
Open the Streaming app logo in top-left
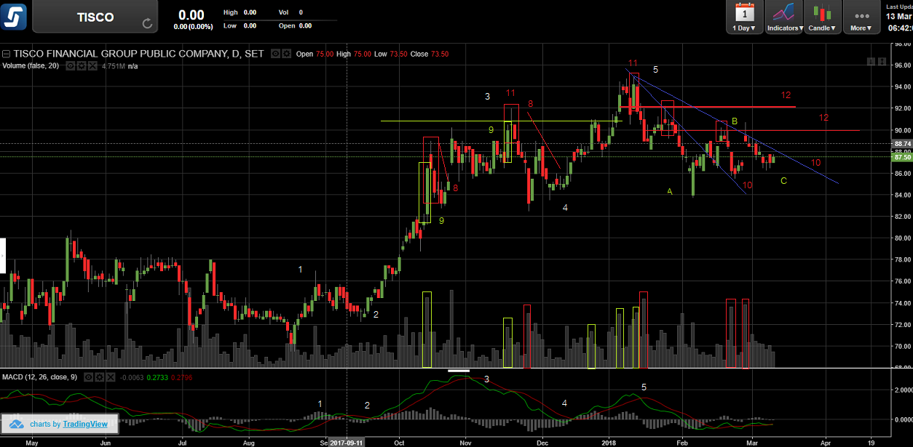point(14,16)
